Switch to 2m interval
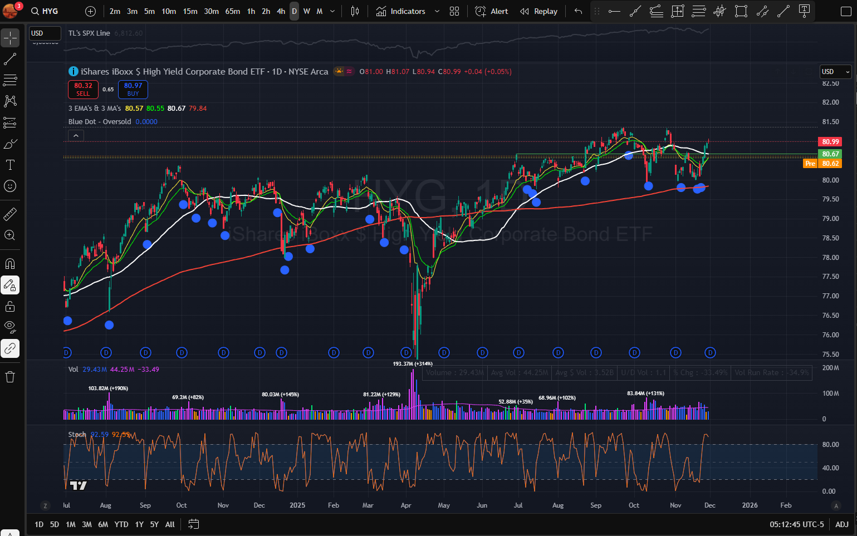This screenshot has width=857, height=536. (x=115, y=11)
